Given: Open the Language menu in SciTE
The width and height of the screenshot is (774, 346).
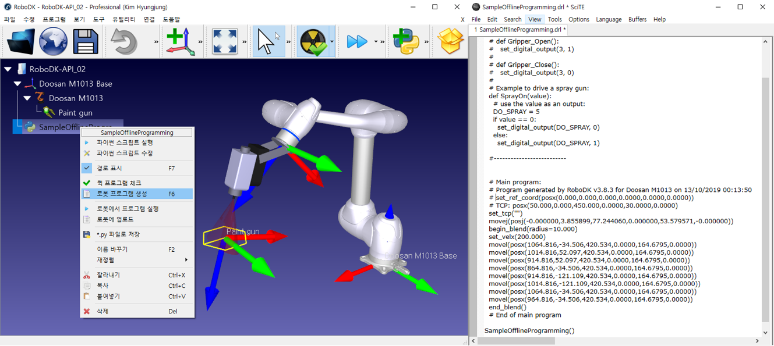Looking at the screenshot, I should point(609,19).
